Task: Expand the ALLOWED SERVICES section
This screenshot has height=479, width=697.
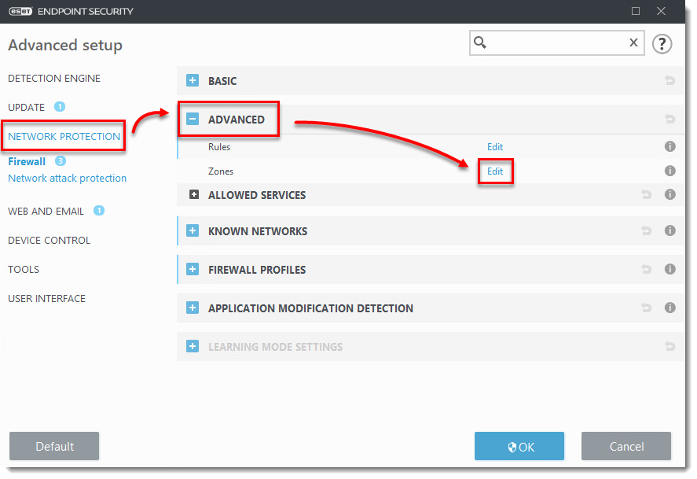Action: point(194,194)
